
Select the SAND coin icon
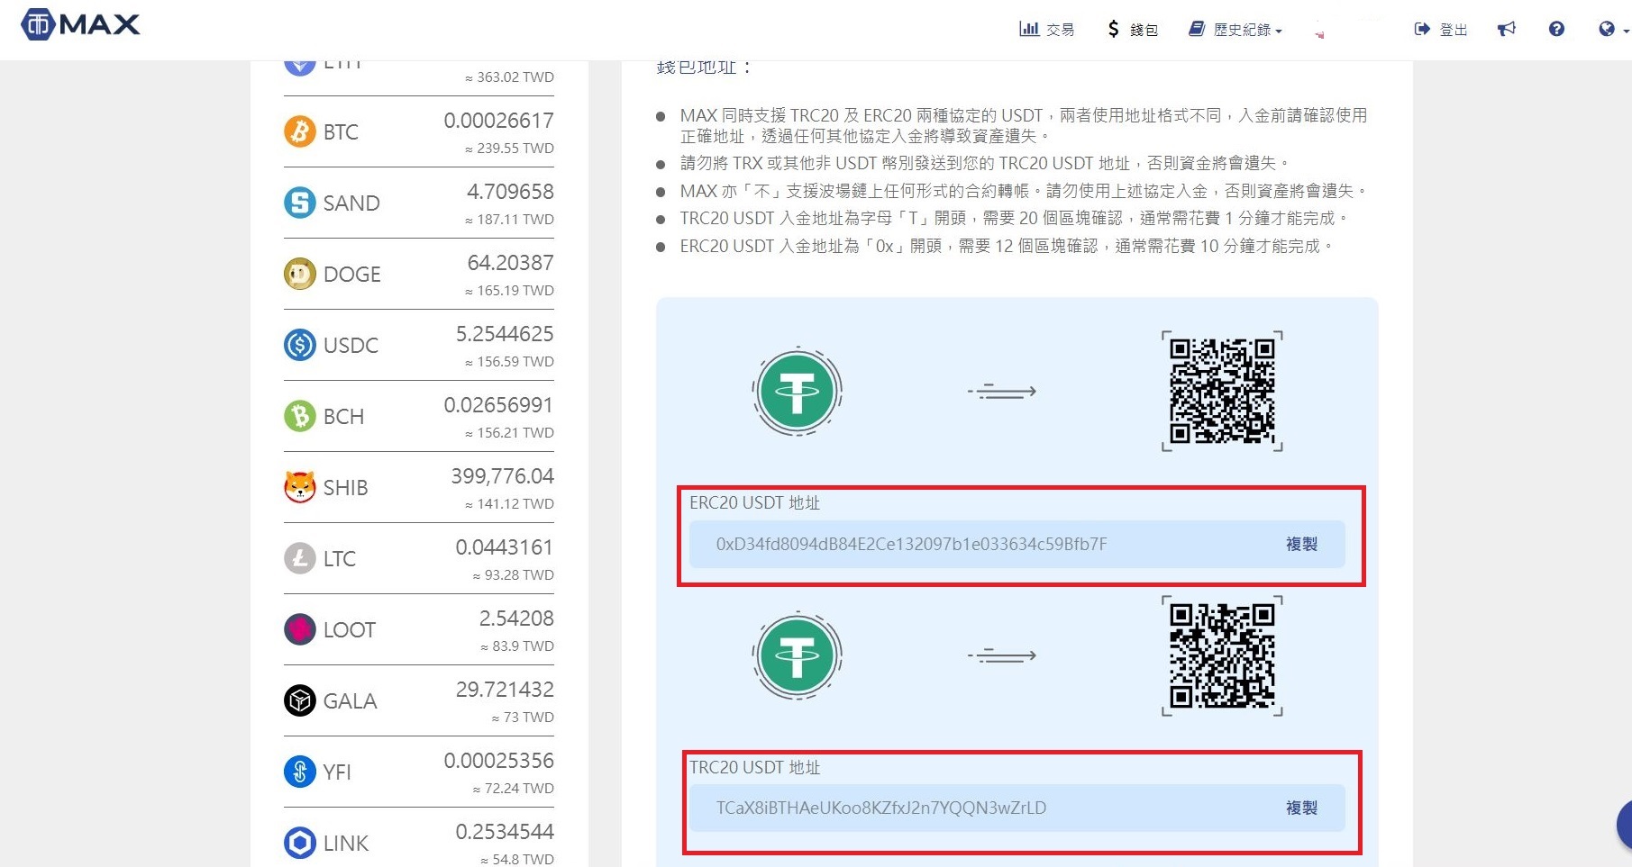(300, 203)
